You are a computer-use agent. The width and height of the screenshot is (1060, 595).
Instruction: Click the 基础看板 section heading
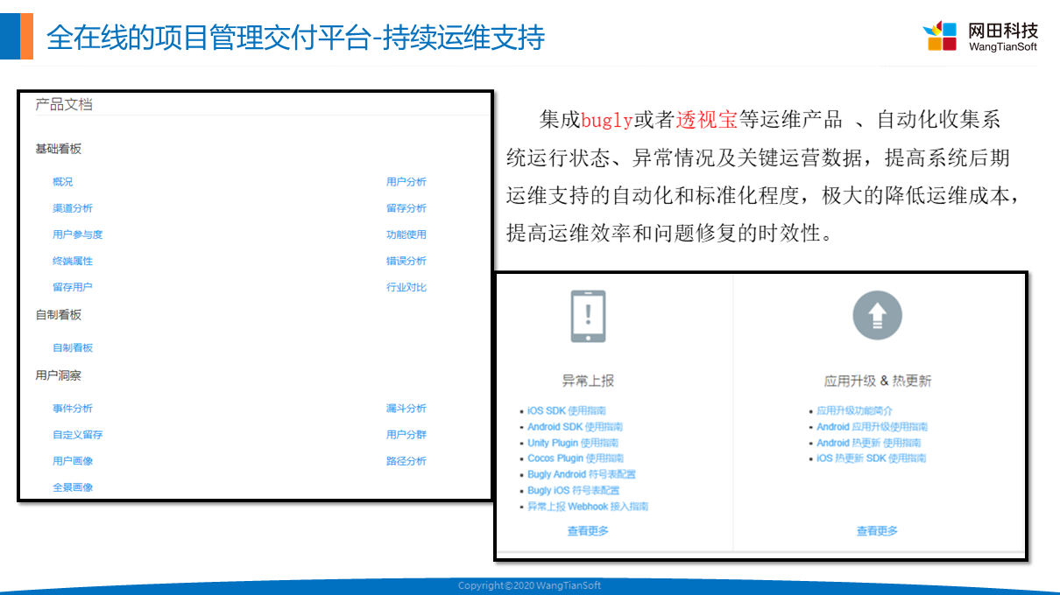pyautogui.click(x=58, y=150)
